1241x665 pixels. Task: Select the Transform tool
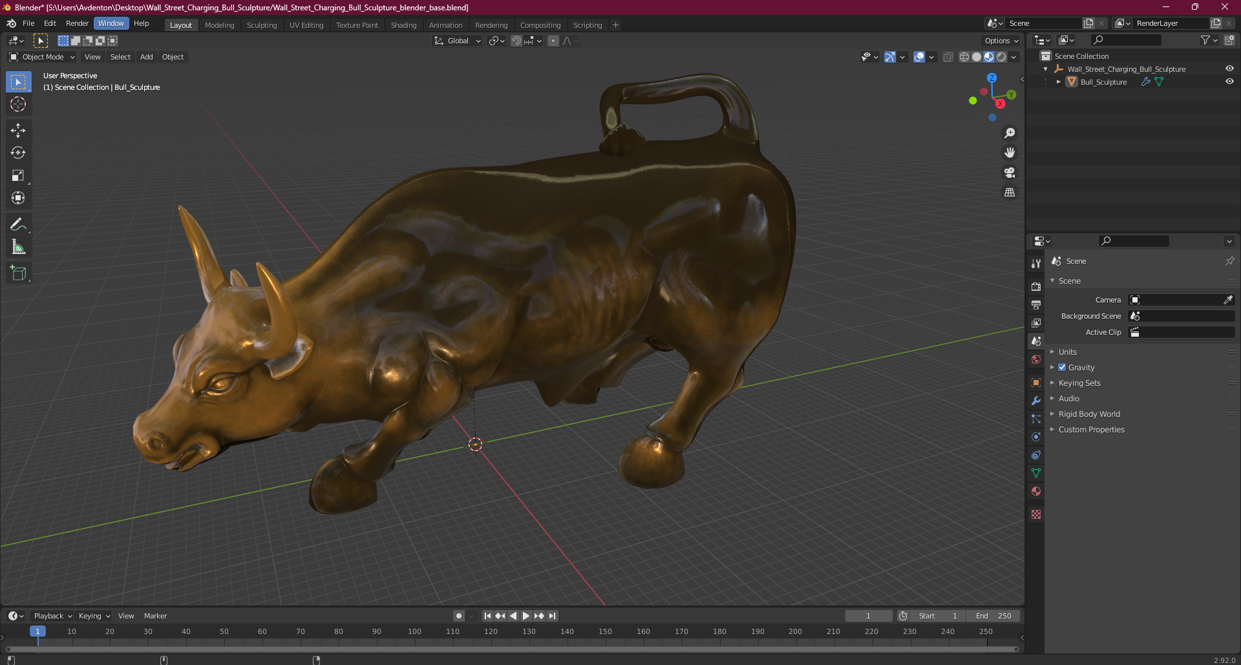coord(18,198)
